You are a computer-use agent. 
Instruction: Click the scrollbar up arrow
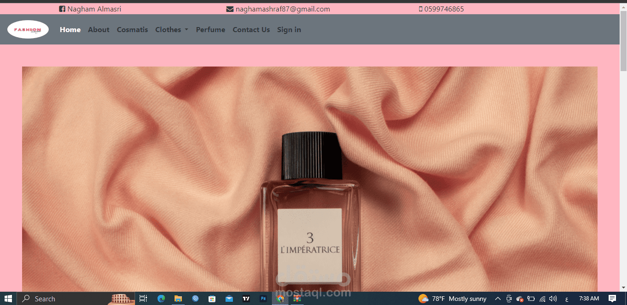click(623, 6)
